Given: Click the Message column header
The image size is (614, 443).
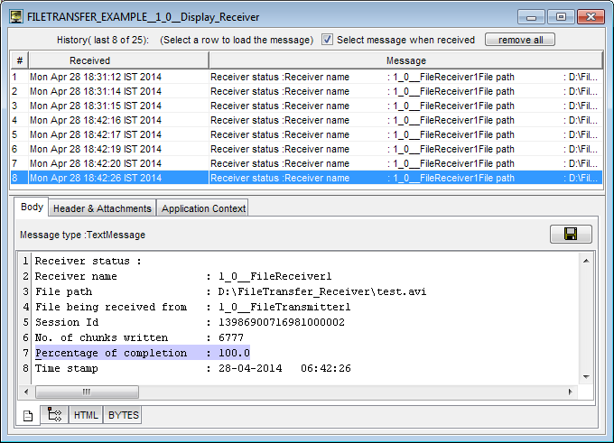Looking at the screenshot, I should tap(405, 60).
